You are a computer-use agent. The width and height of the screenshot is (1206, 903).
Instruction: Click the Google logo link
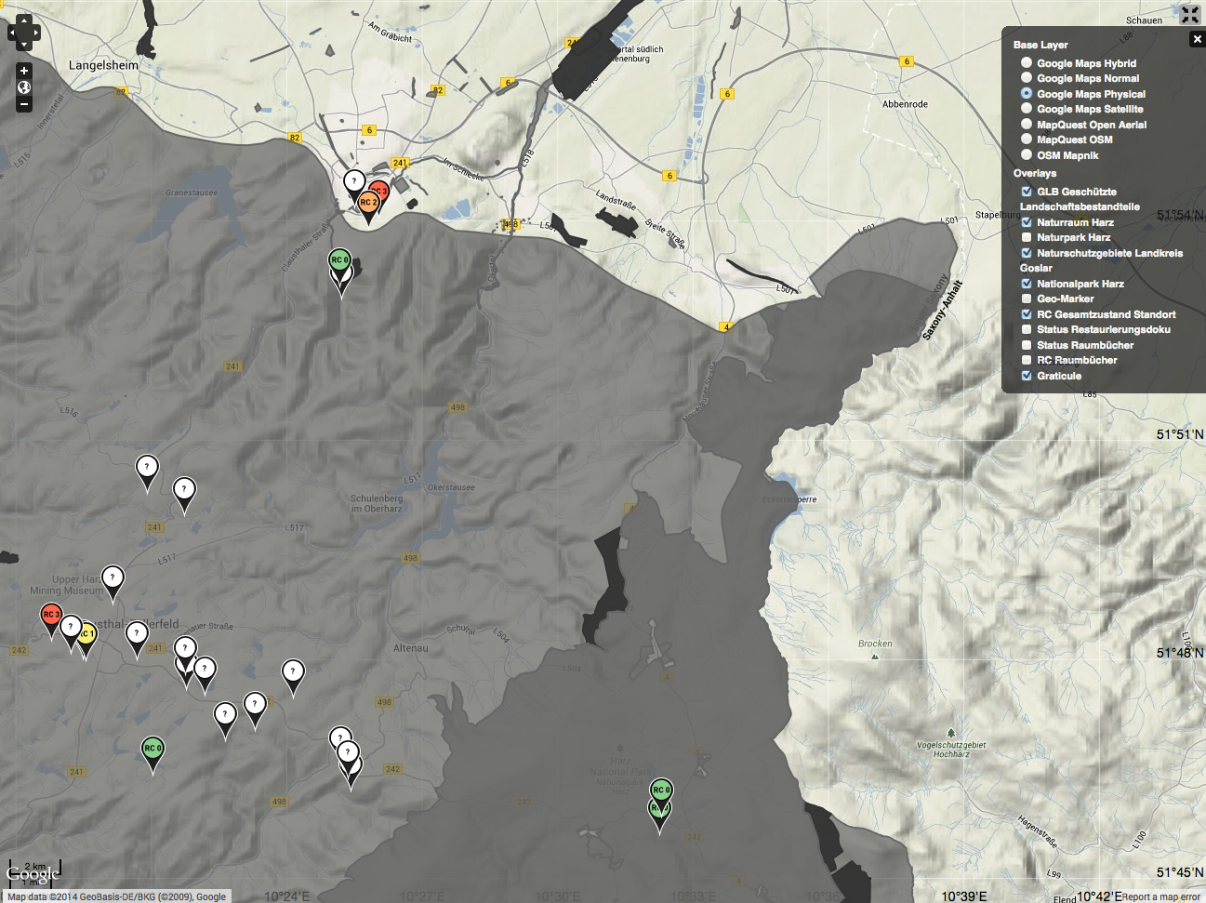click(x=33, y=873)
